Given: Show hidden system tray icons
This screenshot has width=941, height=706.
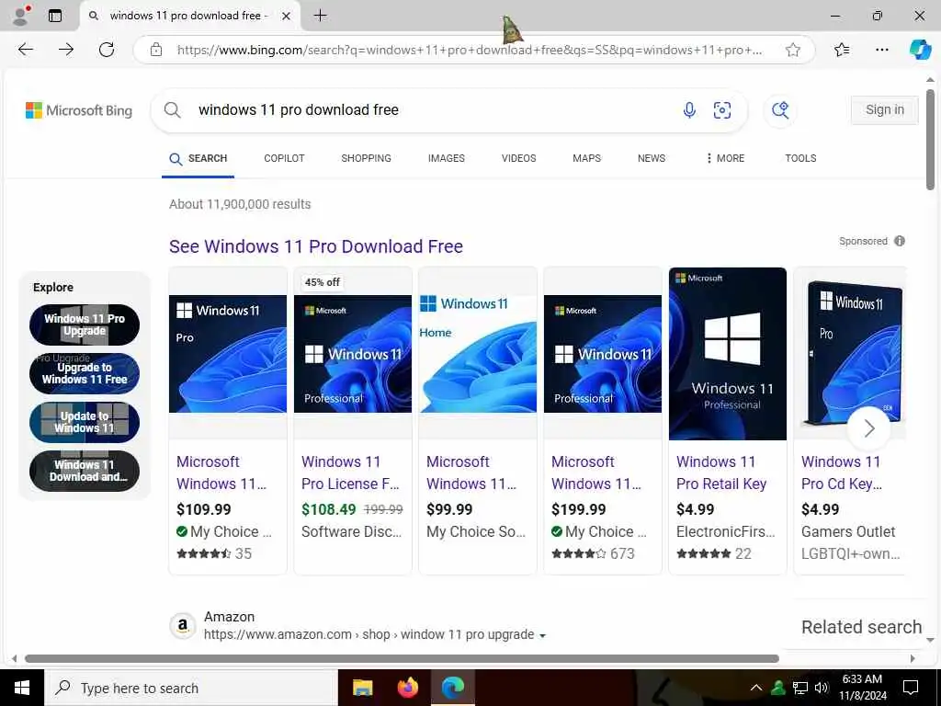Looking at the screenshot, I should pos(756,688).
